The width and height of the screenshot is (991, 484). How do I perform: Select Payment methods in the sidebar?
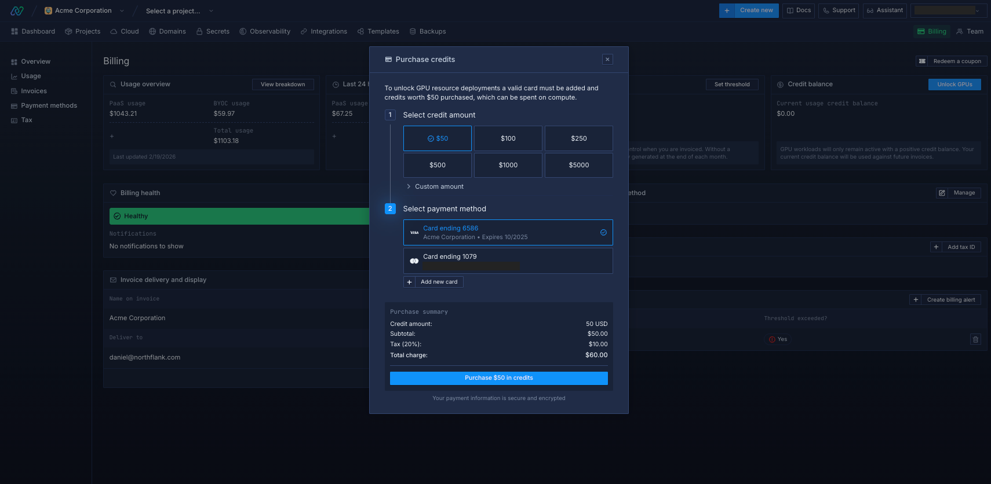coord(43,105)
